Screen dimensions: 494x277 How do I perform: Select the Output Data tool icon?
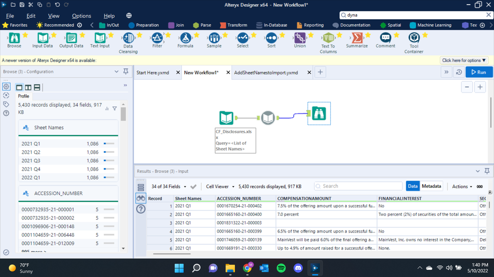(x=71, y=38)
